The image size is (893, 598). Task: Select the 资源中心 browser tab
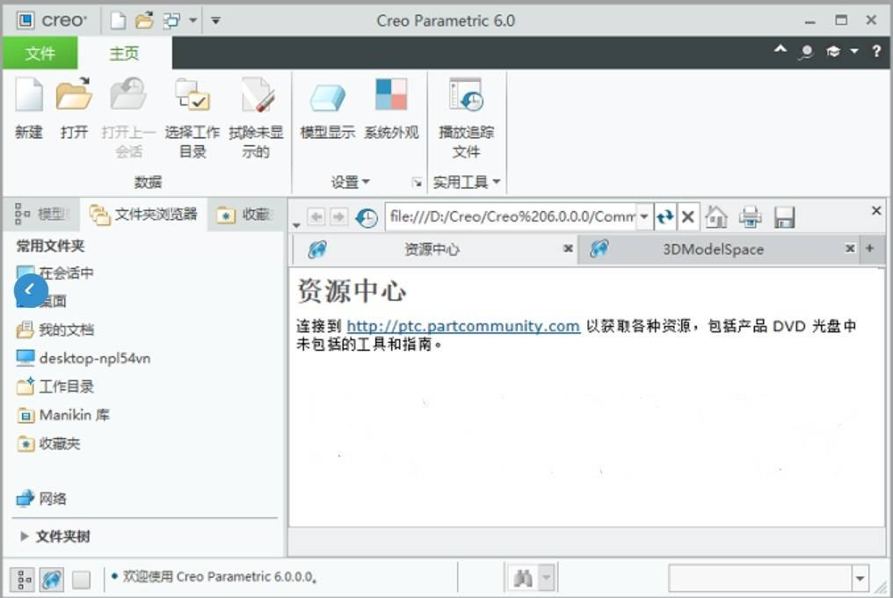click(x=432, y=249)
